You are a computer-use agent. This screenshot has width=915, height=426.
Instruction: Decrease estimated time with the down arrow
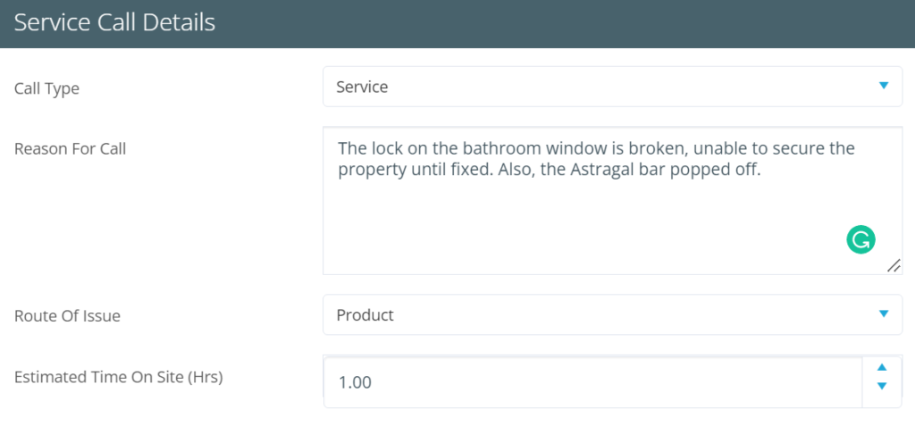point(882,386)
